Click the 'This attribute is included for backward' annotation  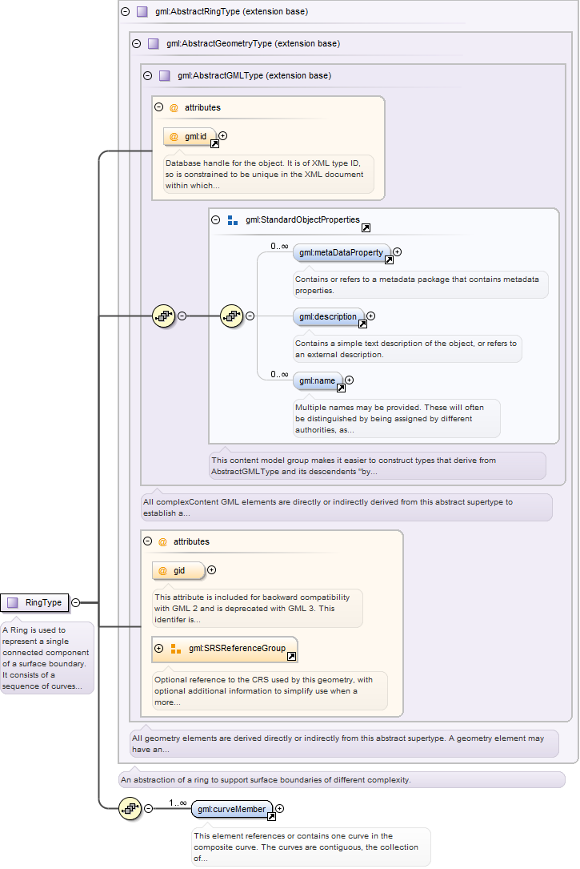coord(258,608)
